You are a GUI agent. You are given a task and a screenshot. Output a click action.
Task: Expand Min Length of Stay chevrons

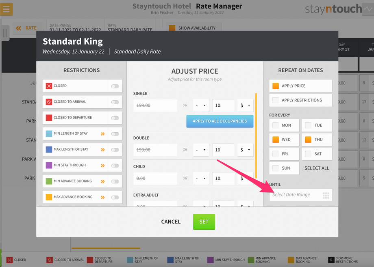(x=103, y=134)
